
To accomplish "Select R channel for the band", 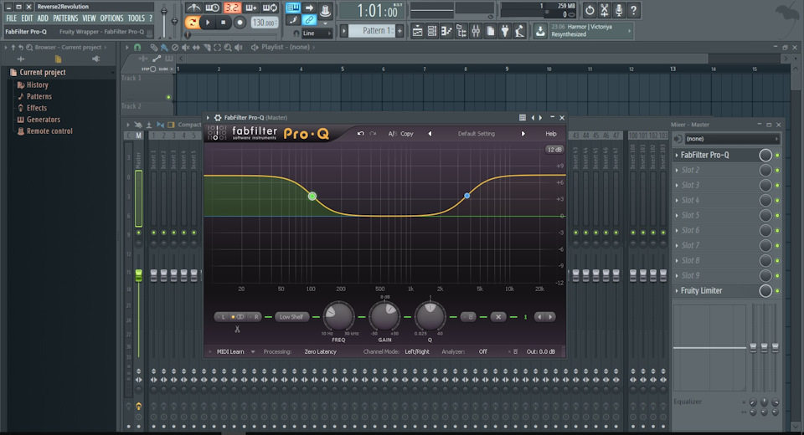I will pos(256,317).
